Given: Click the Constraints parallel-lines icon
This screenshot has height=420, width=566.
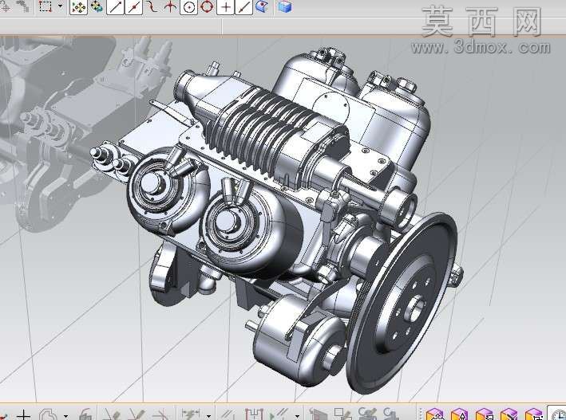Looking at the screenshot, I should (x=228, y=414).
